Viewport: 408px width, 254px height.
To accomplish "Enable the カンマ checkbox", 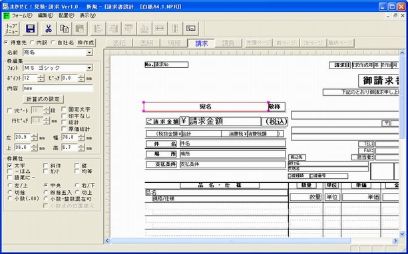I will (x=46, y=172).
